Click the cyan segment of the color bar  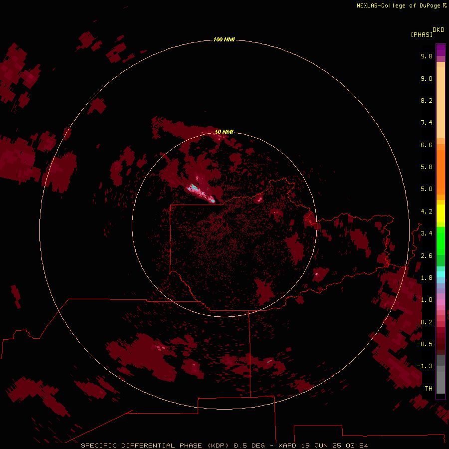[441, 274]
